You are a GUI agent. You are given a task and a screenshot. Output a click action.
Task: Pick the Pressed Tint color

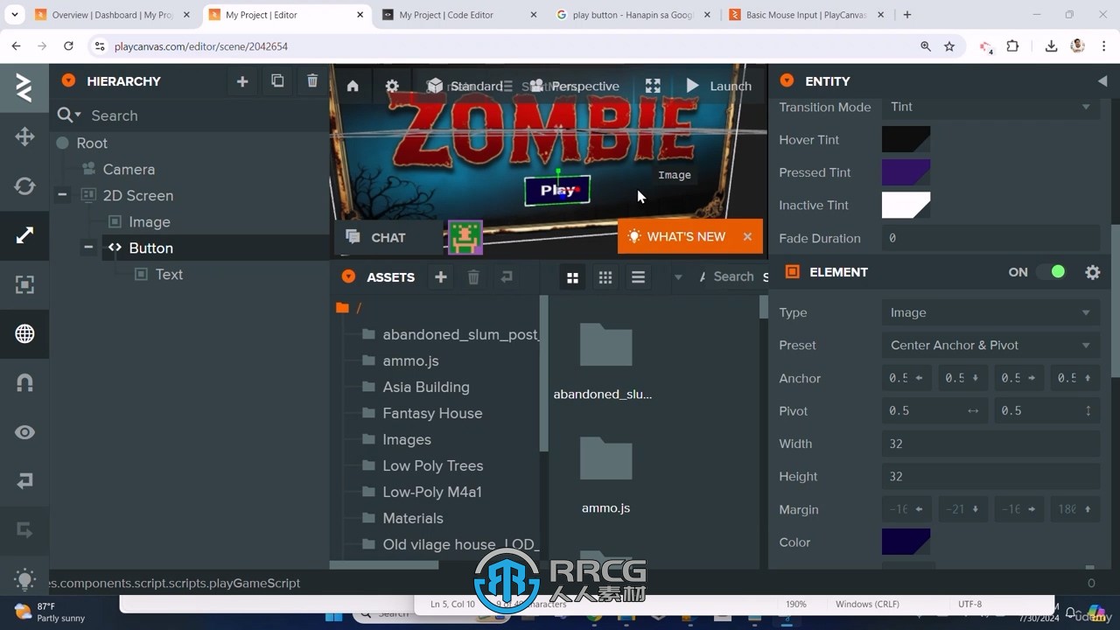click(906, 172)
